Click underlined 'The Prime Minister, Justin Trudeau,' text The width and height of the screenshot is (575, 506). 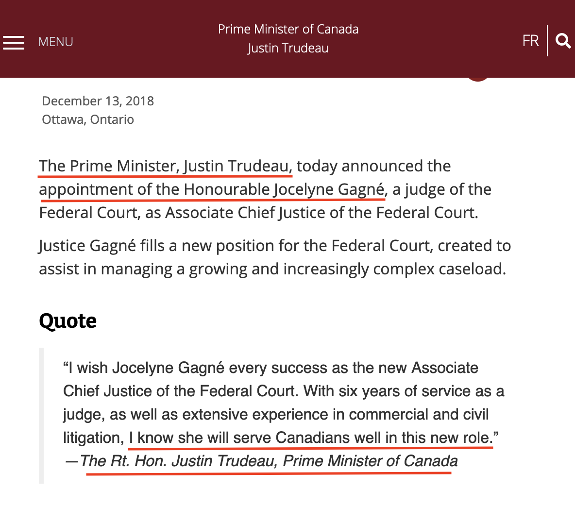click(166, 166)
